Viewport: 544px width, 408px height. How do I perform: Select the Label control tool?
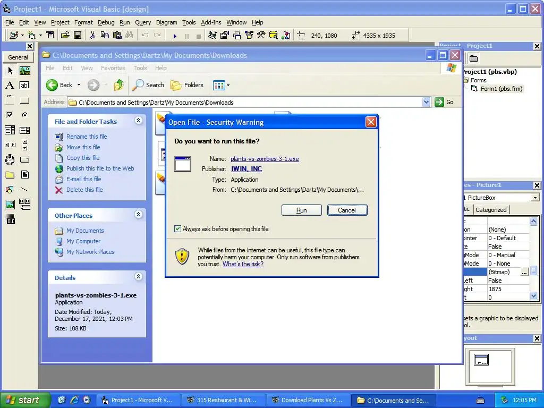click(x=10, y=86)
